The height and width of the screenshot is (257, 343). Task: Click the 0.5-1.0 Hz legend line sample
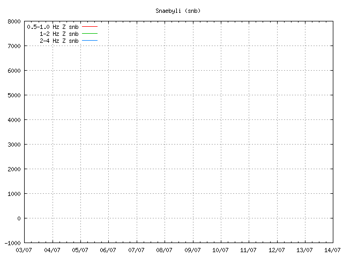90,26
